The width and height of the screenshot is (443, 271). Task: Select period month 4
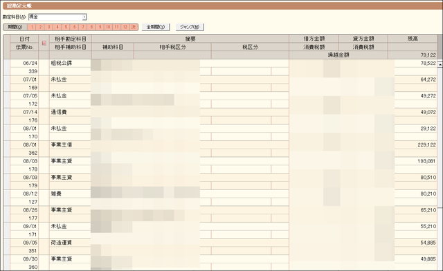(57, 27)
